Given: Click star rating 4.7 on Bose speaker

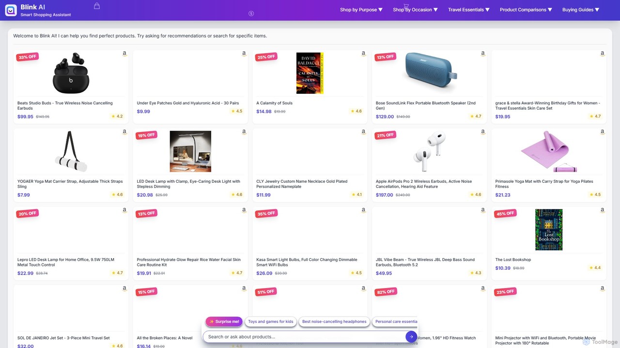Looking at the screenshot, I should pyautogui.click(x=476, y=116).
